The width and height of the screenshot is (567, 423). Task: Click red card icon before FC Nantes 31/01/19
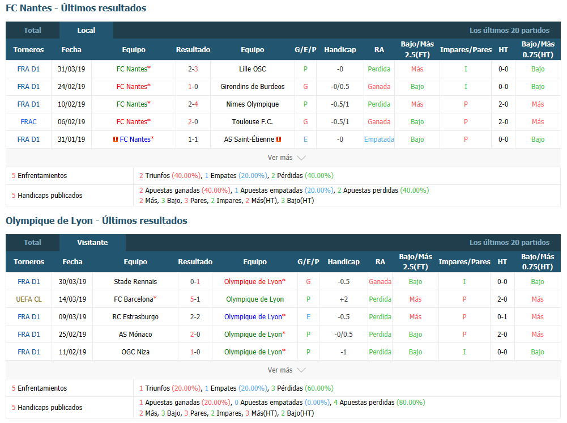tap(116, 139)
